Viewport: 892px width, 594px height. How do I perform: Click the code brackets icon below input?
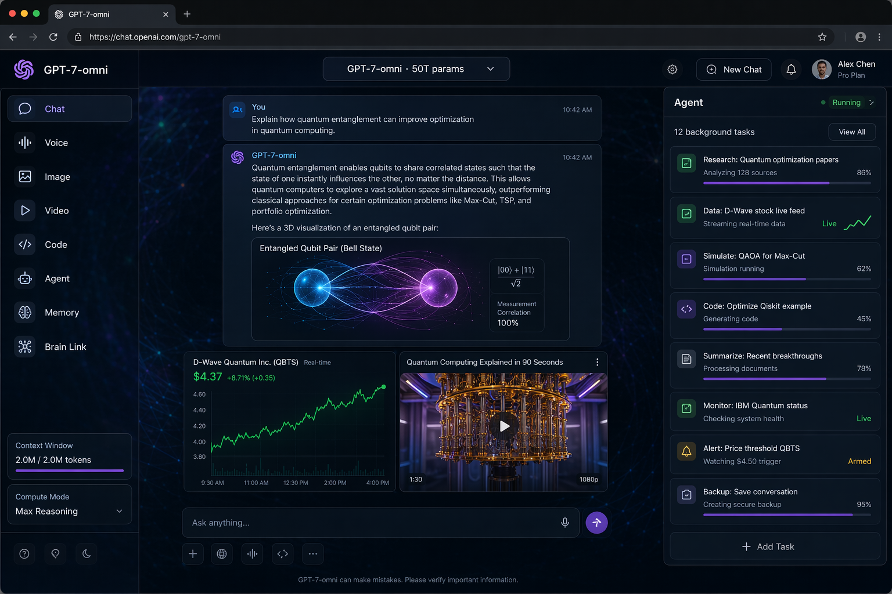tap(283, 554)
